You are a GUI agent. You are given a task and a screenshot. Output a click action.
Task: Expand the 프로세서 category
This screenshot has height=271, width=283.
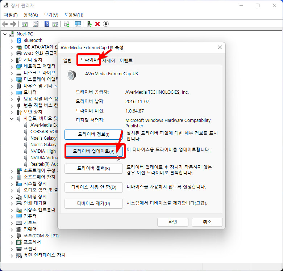(12, 243)
